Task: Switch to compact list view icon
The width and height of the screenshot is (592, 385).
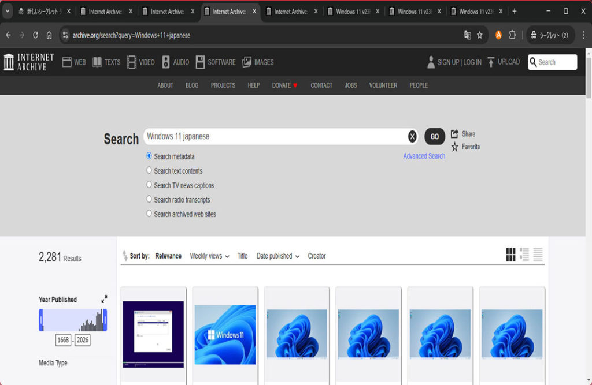Action: [x=538, y=255]
